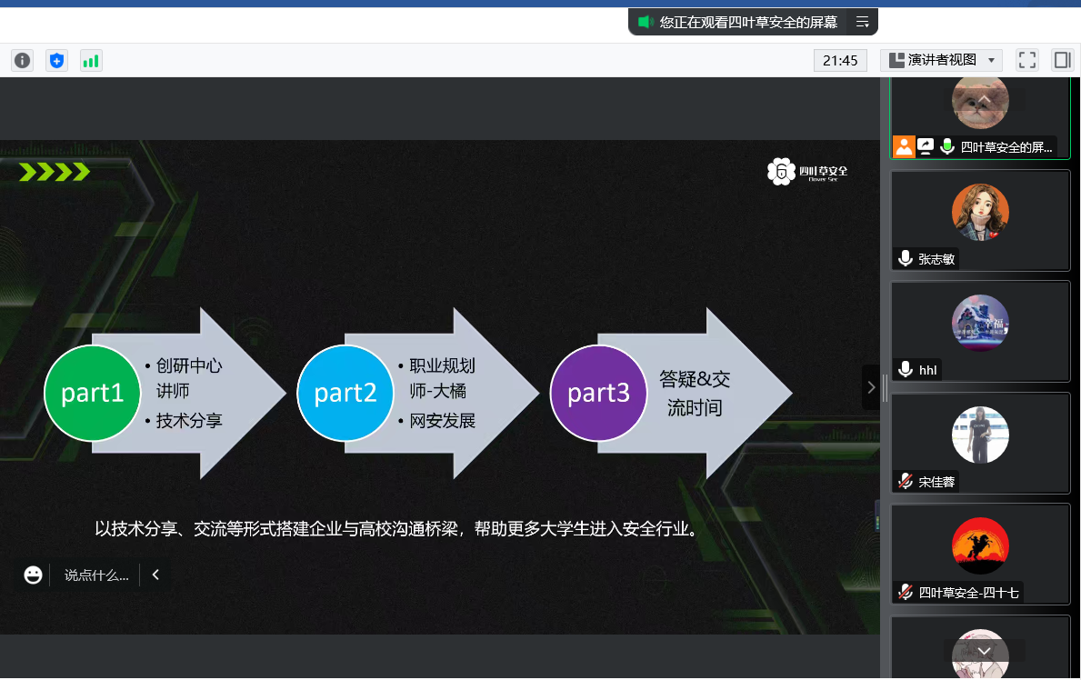Enter full screen mode

(1027, 60)
